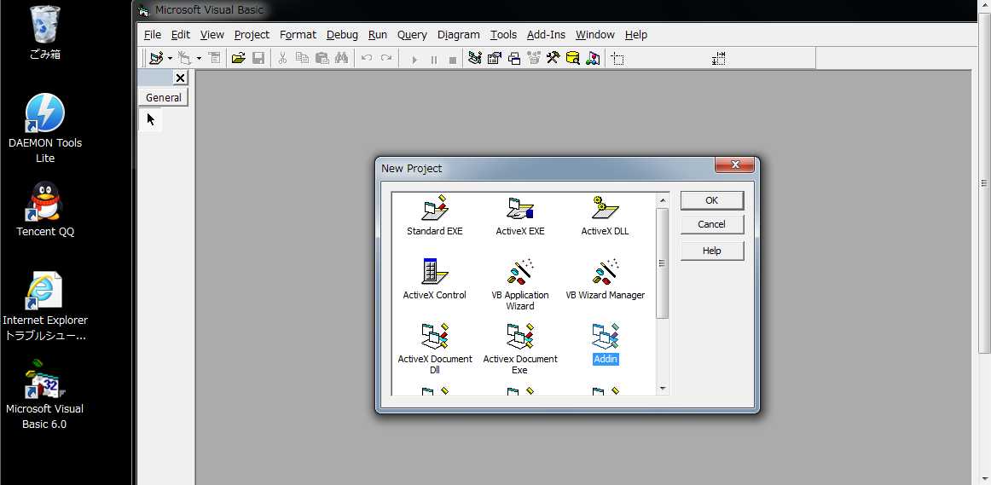Close the New Project dialog
Image resolution: width=991 pixels, height=485 pixels.
734,165
